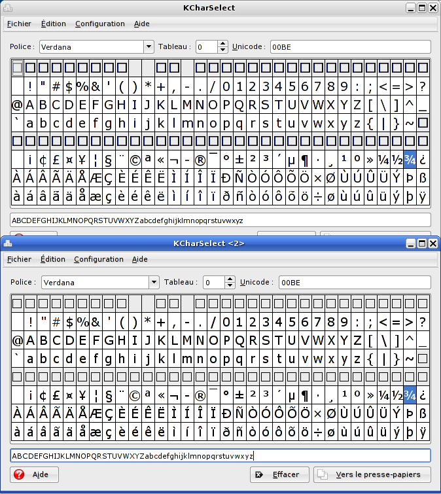Select the ± character in KCharSelect <2>
Viewport: 441px width, 494px height.
coord(239,395)
